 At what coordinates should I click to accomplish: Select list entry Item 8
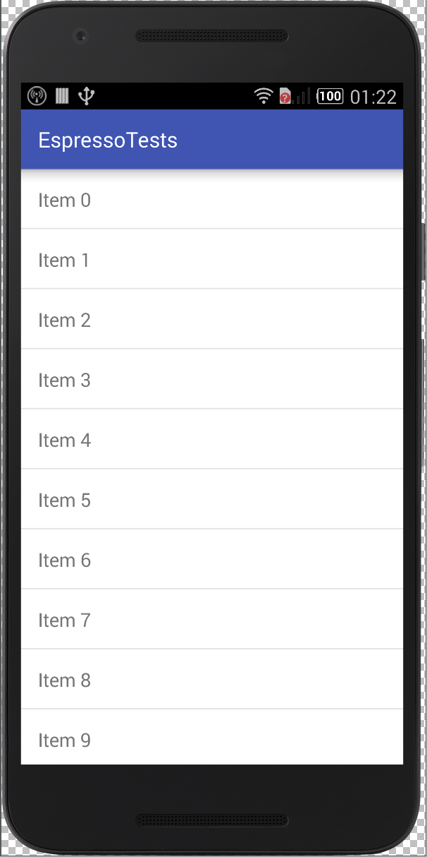tap(211, 681)
